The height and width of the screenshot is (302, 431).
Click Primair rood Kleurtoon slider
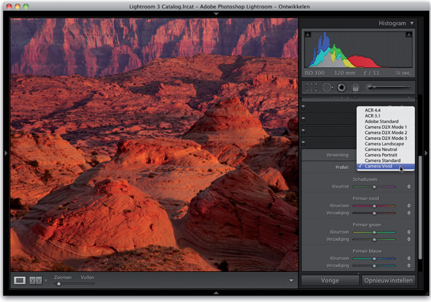(374, 206)
